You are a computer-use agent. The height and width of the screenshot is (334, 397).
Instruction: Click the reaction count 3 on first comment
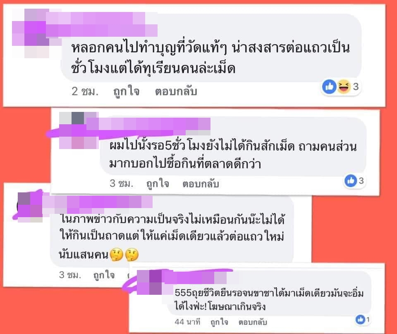[x=356, y=87]
